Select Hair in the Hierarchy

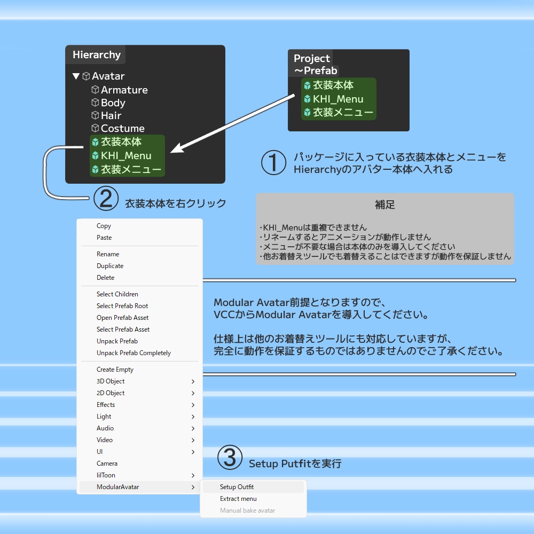[111, 115]
